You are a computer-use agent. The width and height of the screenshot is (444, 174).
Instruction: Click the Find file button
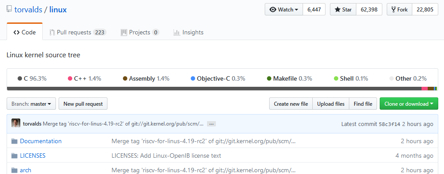point(363,104)
